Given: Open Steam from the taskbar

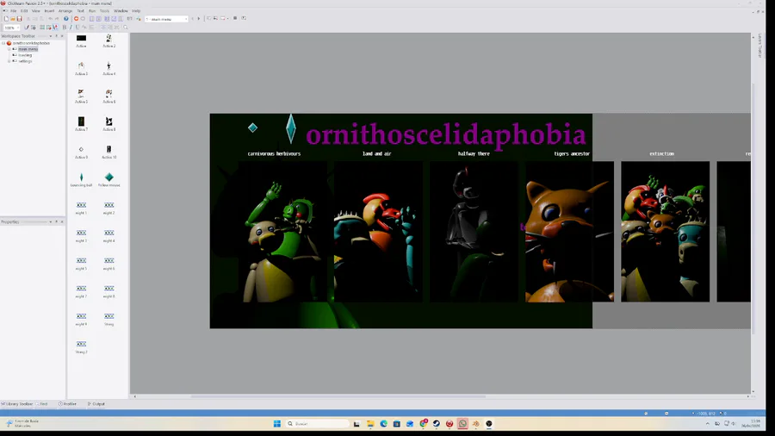Looking at the screenshot, I should [x=437, y=424].
